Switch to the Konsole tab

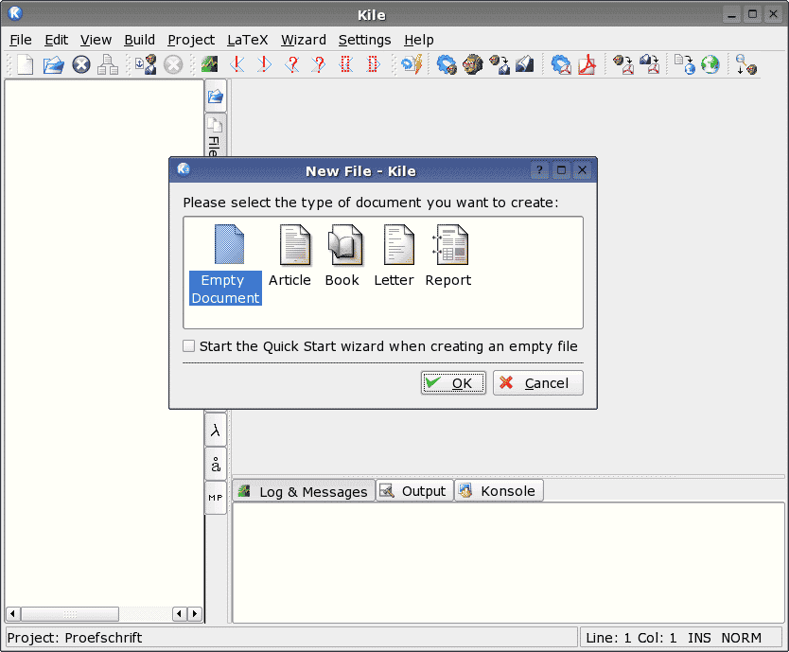(499, 490)
